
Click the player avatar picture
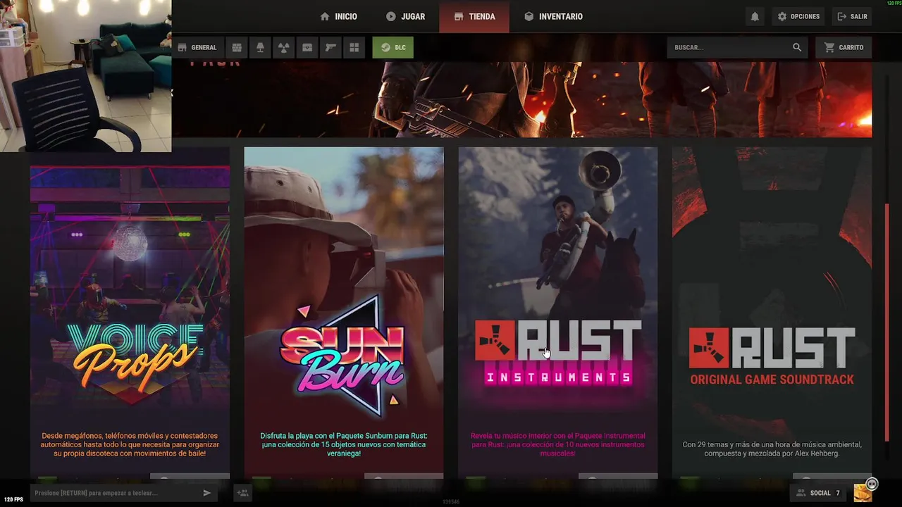[x=863, y=492]
